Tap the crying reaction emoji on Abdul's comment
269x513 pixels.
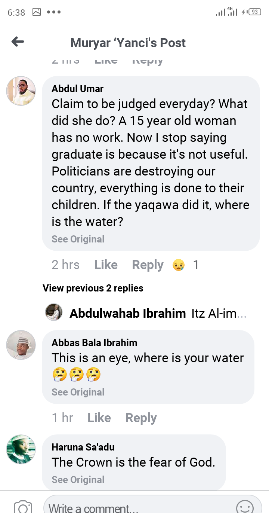179,265
